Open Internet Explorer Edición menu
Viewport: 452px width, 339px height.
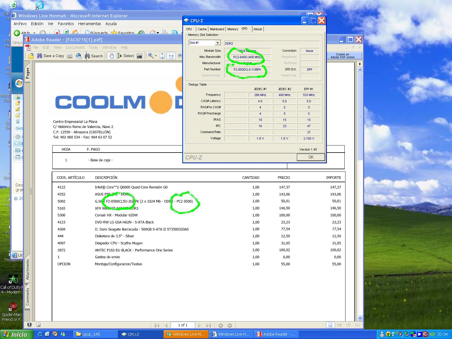click(x=37, y=24)
